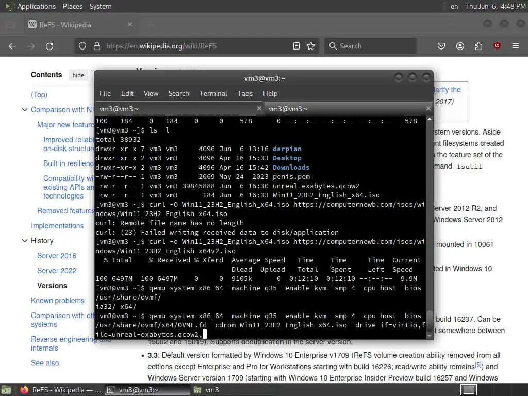528x396 pixels.
Task: Open the terminal Help menu
Action: [x=270, y=94]
